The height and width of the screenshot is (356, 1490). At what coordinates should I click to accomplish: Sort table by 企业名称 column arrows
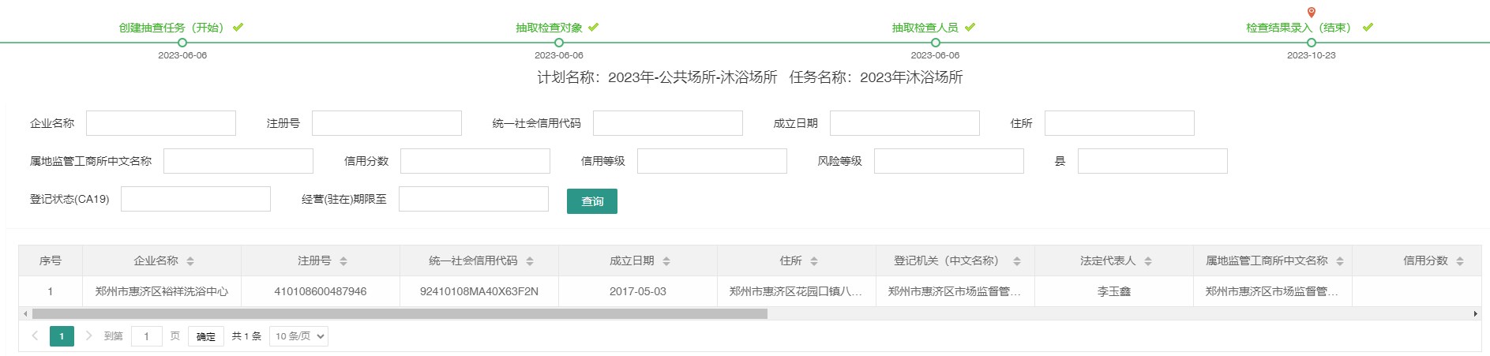tap(190, 261)
